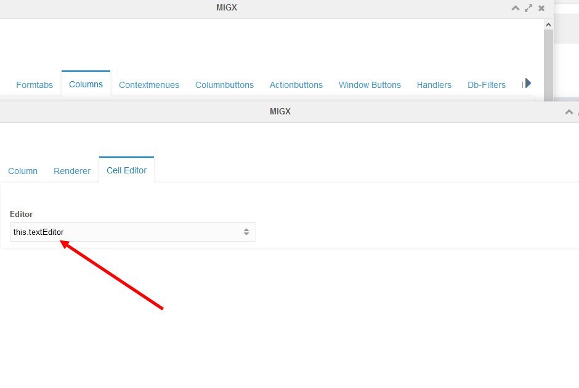
Task: Switch to the Column tab in the front window
Action: tap(23, 171)
